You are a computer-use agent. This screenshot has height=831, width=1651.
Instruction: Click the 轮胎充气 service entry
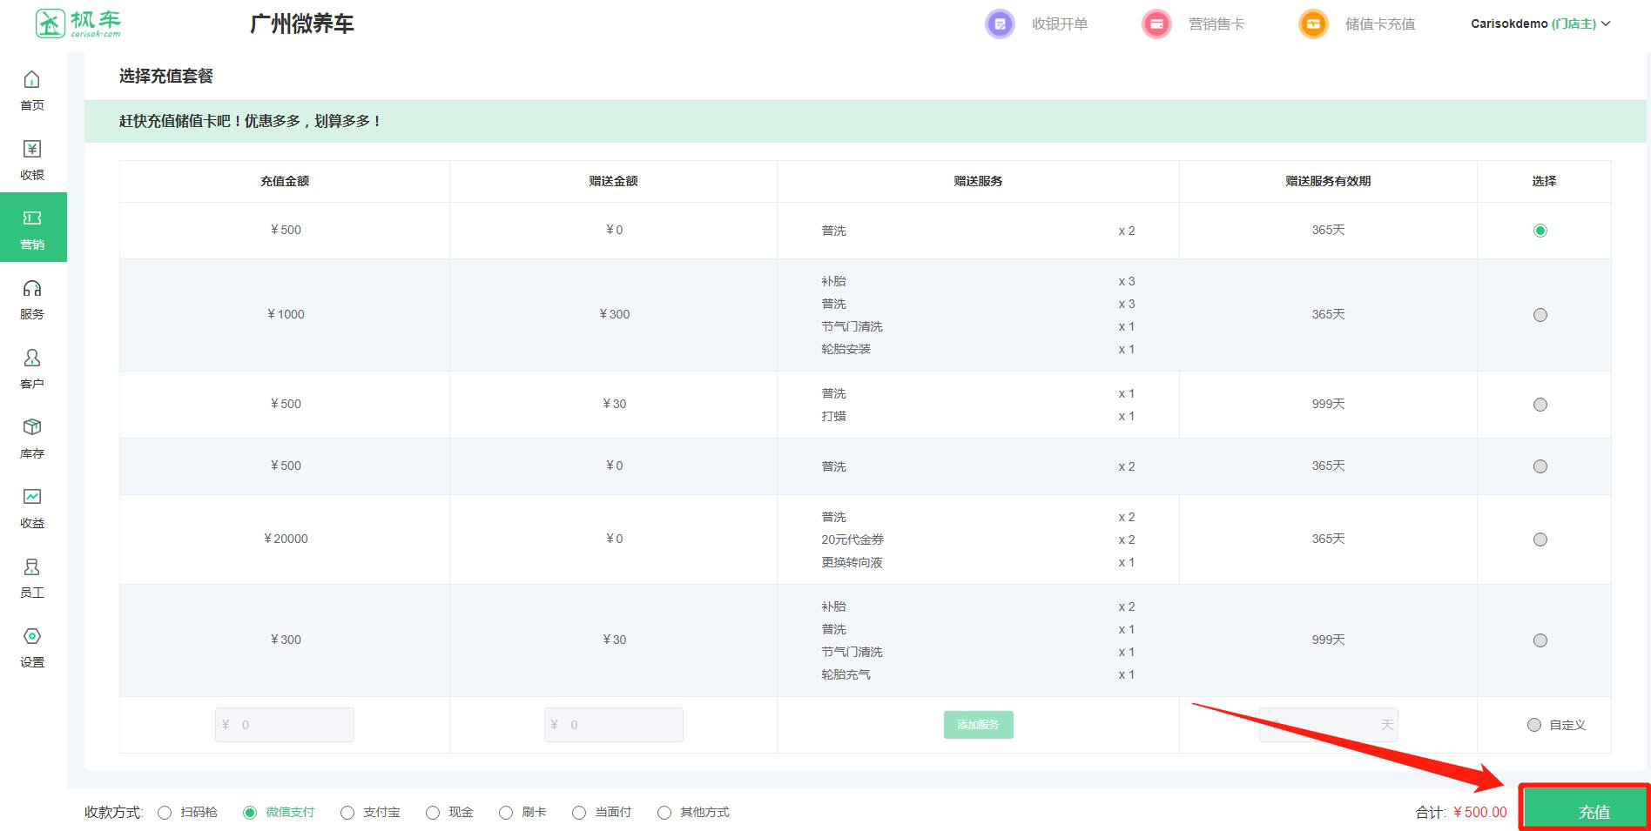click(x=846, y=674)
